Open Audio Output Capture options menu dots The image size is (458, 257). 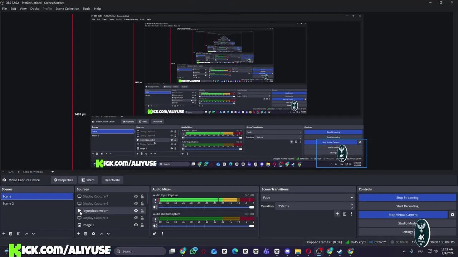(x=155, y=220)
